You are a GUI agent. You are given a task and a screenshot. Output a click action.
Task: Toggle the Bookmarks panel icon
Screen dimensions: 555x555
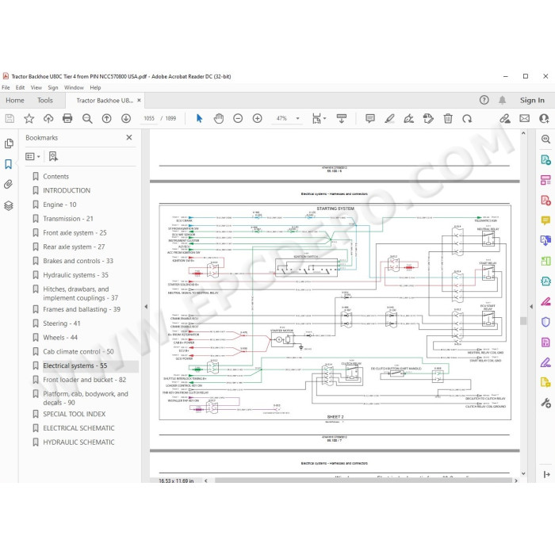[9, 164]
